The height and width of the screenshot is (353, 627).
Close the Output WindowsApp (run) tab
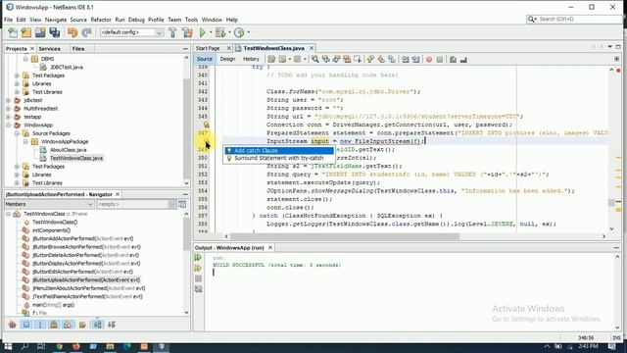[x=270, y=248]
